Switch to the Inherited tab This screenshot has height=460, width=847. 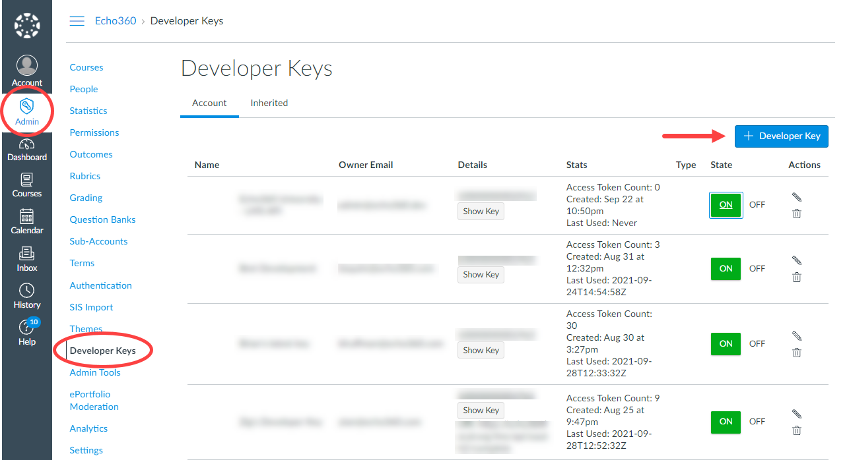269,103
